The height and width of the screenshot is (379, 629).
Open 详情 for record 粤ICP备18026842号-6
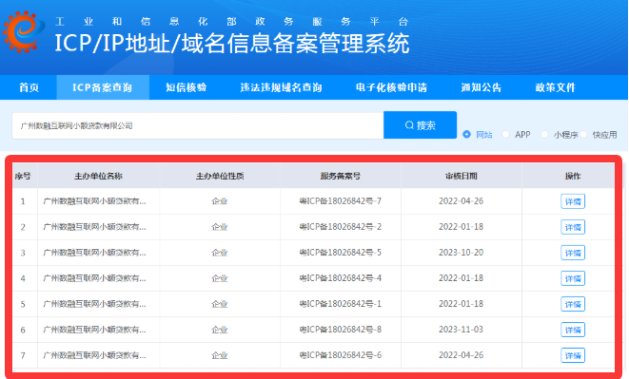click(x=573, y=355)
